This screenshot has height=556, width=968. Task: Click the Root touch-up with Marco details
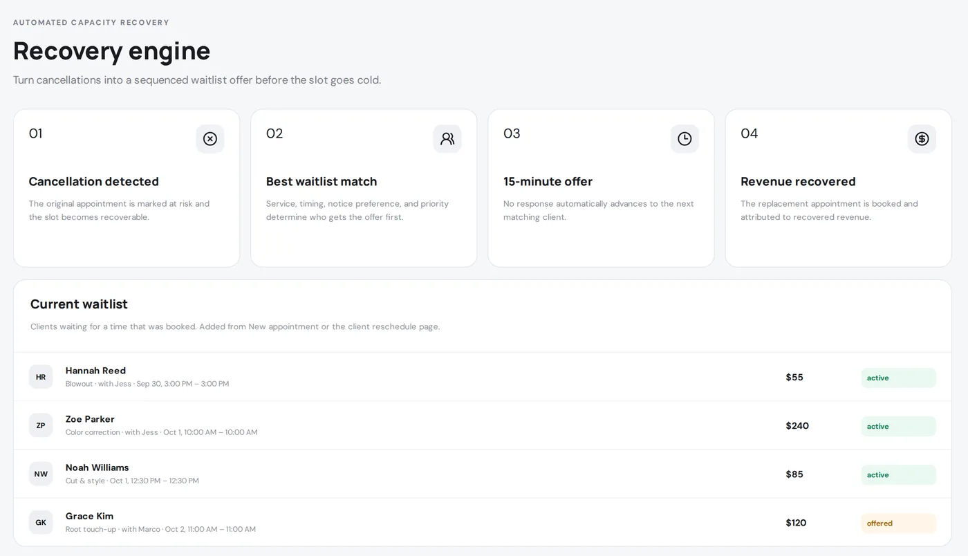160,529
